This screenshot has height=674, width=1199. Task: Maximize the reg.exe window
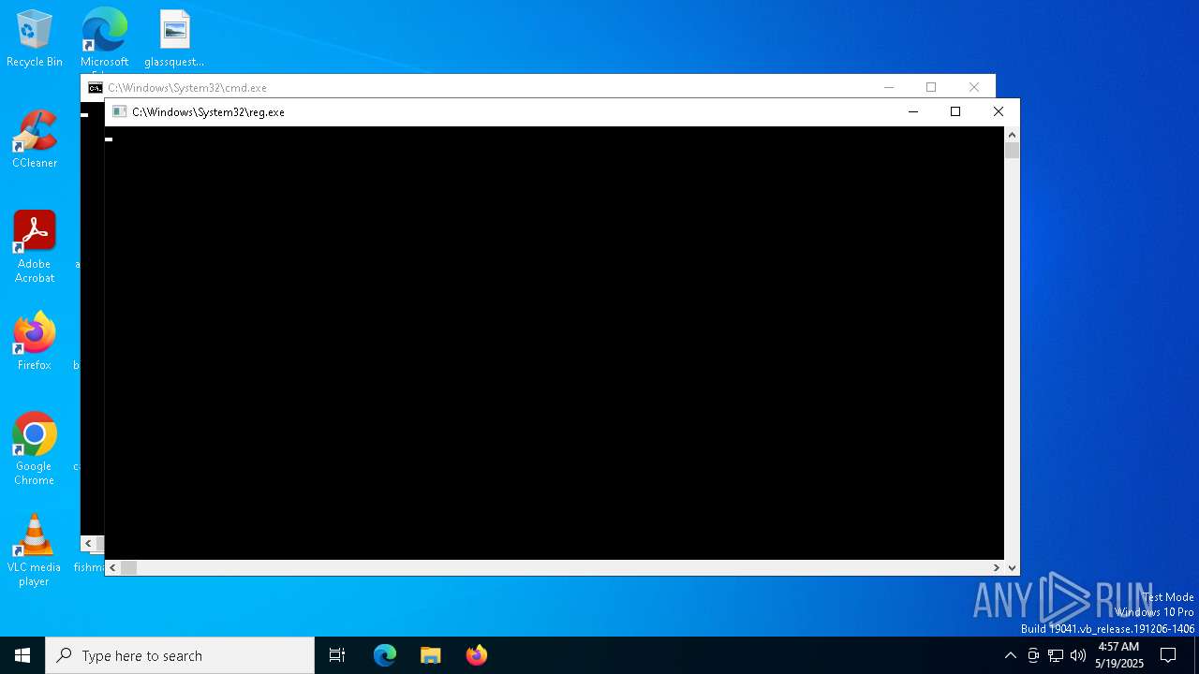[955, 111]
